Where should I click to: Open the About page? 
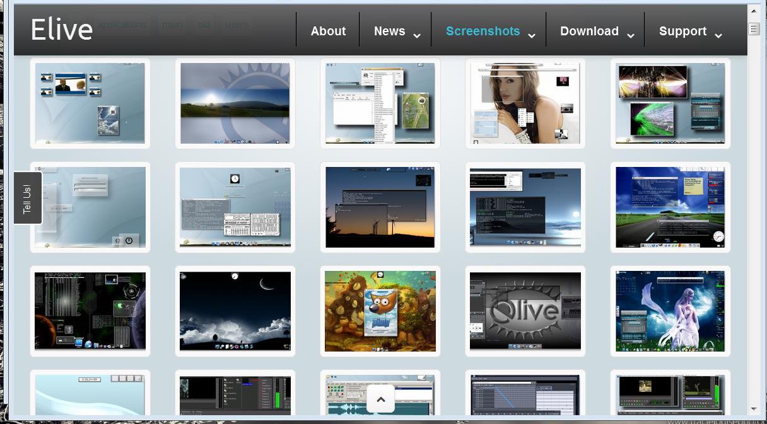(328, 31)
